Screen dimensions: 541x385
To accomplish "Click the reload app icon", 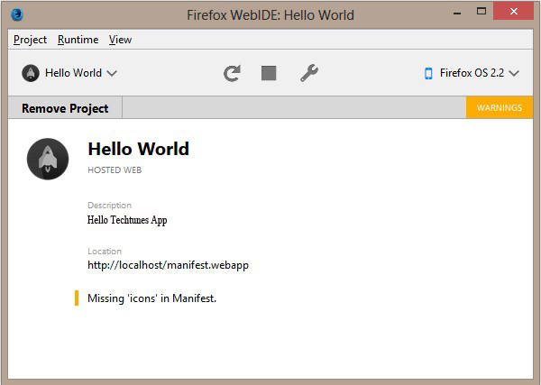I will [232, 73].
